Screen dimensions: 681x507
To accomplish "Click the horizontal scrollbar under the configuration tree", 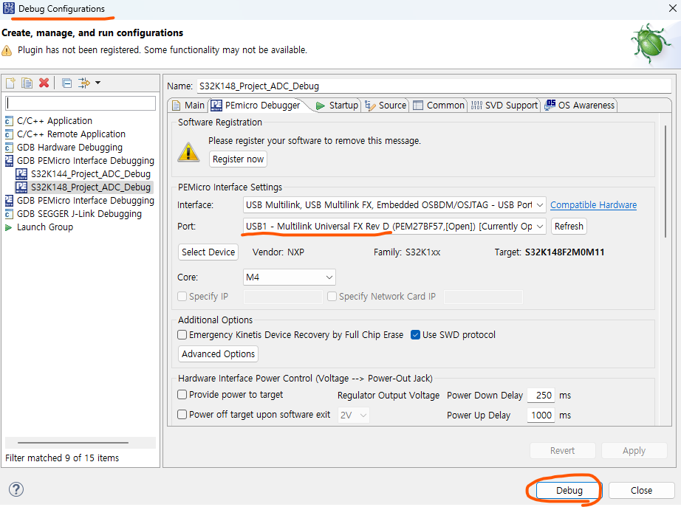I will pos(73,443).
